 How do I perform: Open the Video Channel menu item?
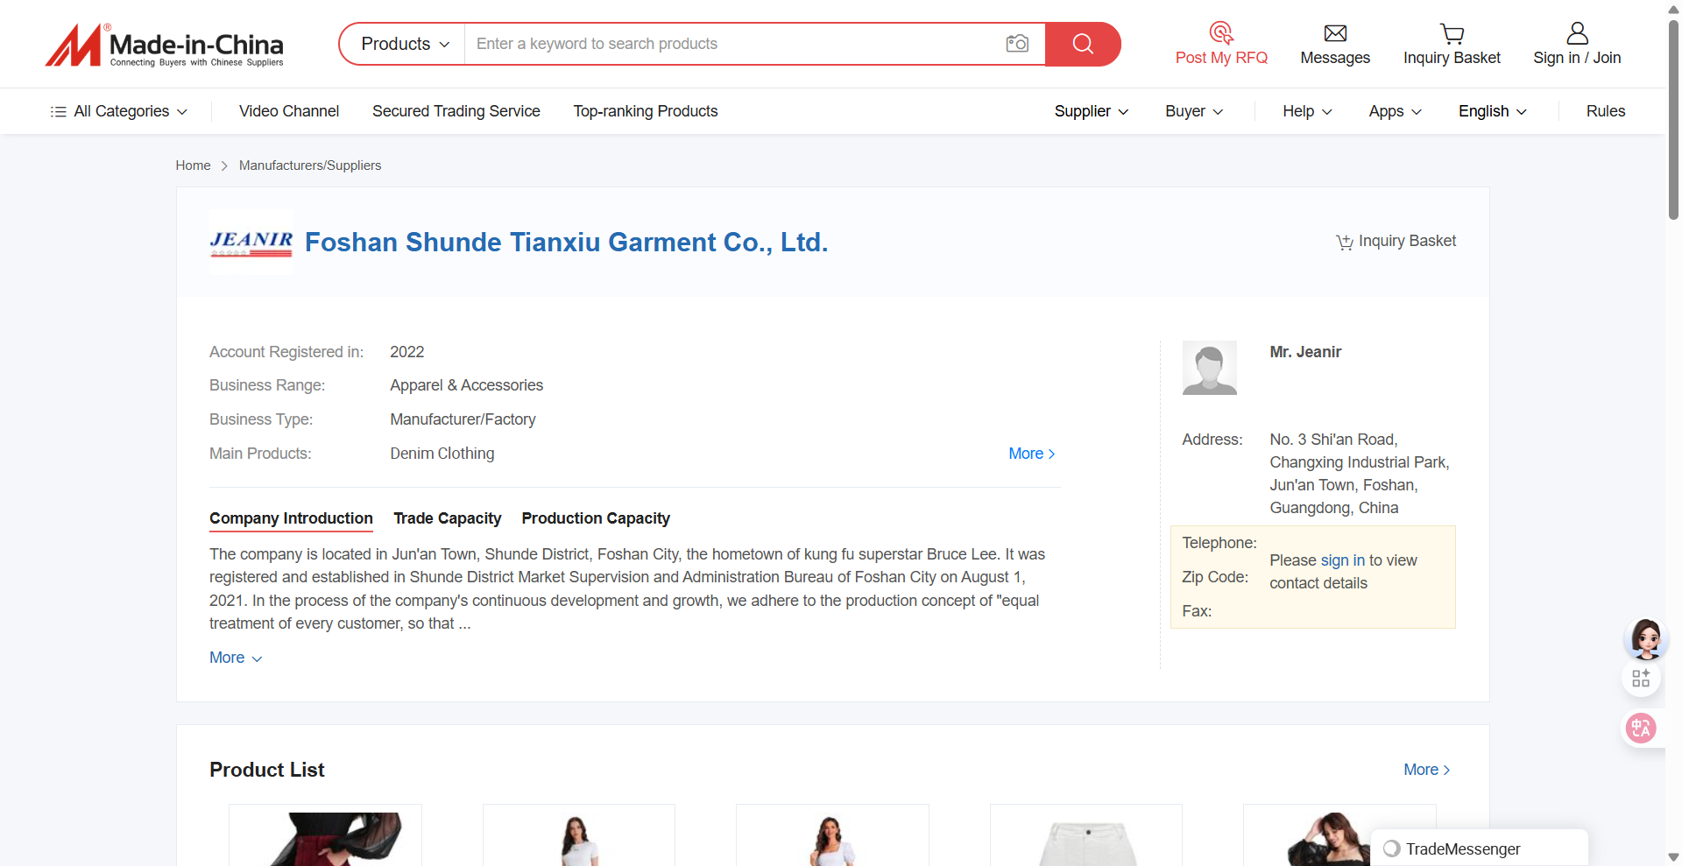tap(288, 111)
